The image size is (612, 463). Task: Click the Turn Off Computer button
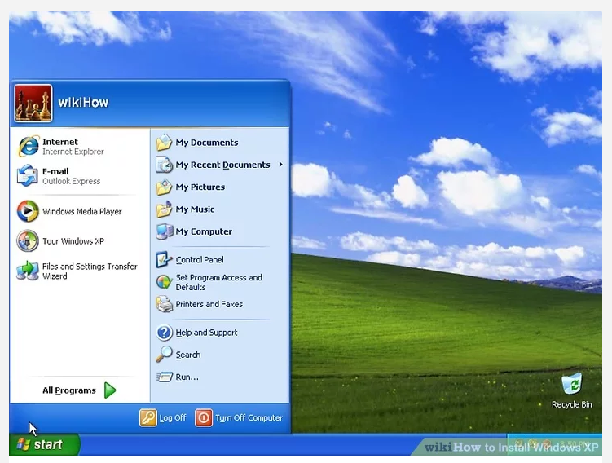click(240, 417)
